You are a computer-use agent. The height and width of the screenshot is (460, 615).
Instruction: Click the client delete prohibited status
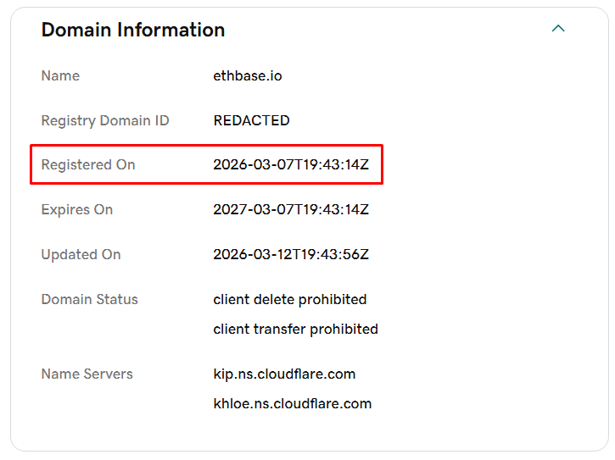(290, 299)
